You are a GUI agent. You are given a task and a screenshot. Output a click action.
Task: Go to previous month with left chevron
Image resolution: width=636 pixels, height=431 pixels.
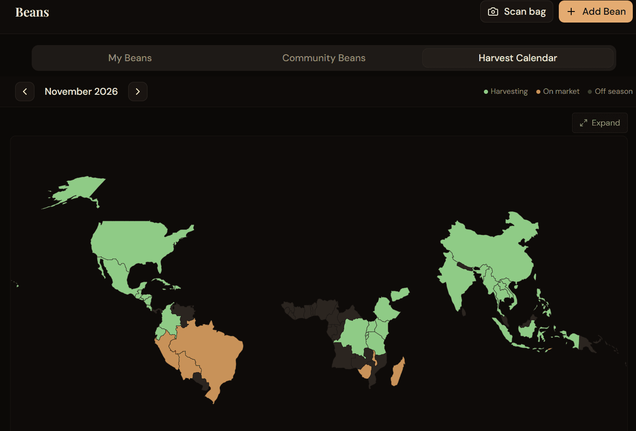(25, 92)
